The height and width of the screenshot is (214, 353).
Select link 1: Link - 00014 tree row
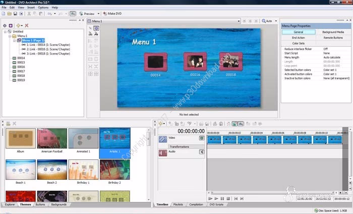46,45
